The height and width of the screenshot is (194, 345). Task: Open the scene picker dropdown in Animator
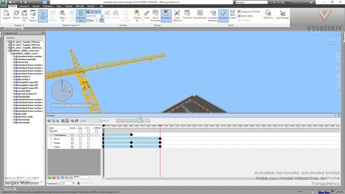(x=91, y=121)
